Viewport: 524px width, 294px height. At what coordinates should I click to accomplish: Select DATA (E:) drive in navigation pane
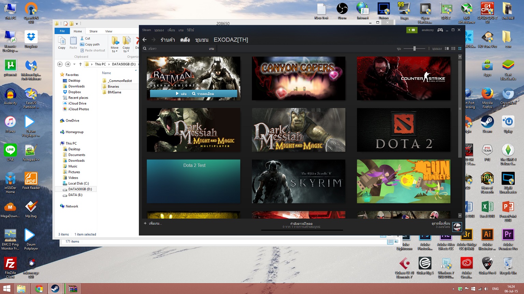pos(73,195)
